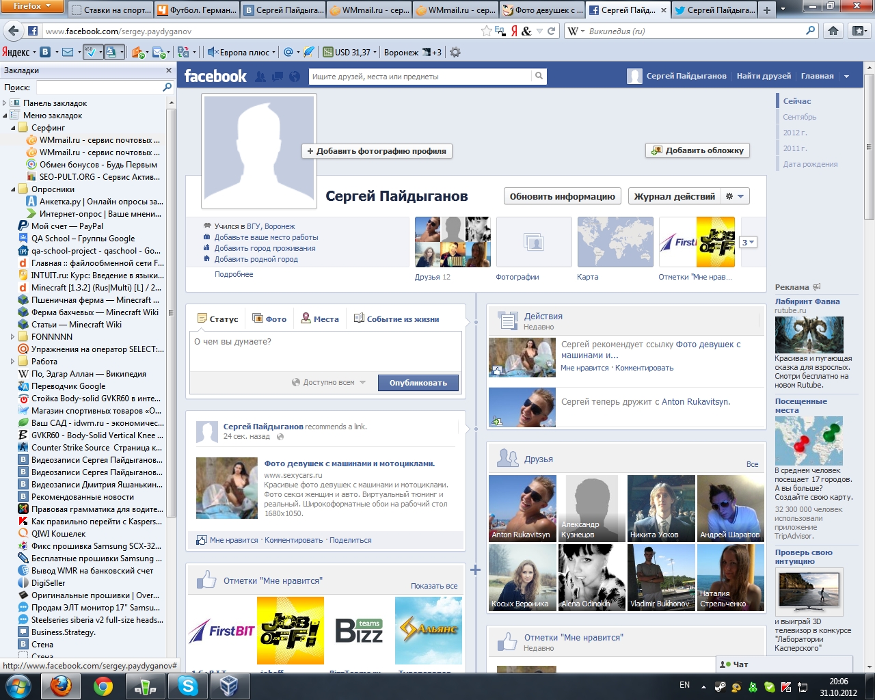Screen dimensions: 875x700
Task: Click the Показать все link for likes
Action: pyautogui.click(x=434, y=586)
